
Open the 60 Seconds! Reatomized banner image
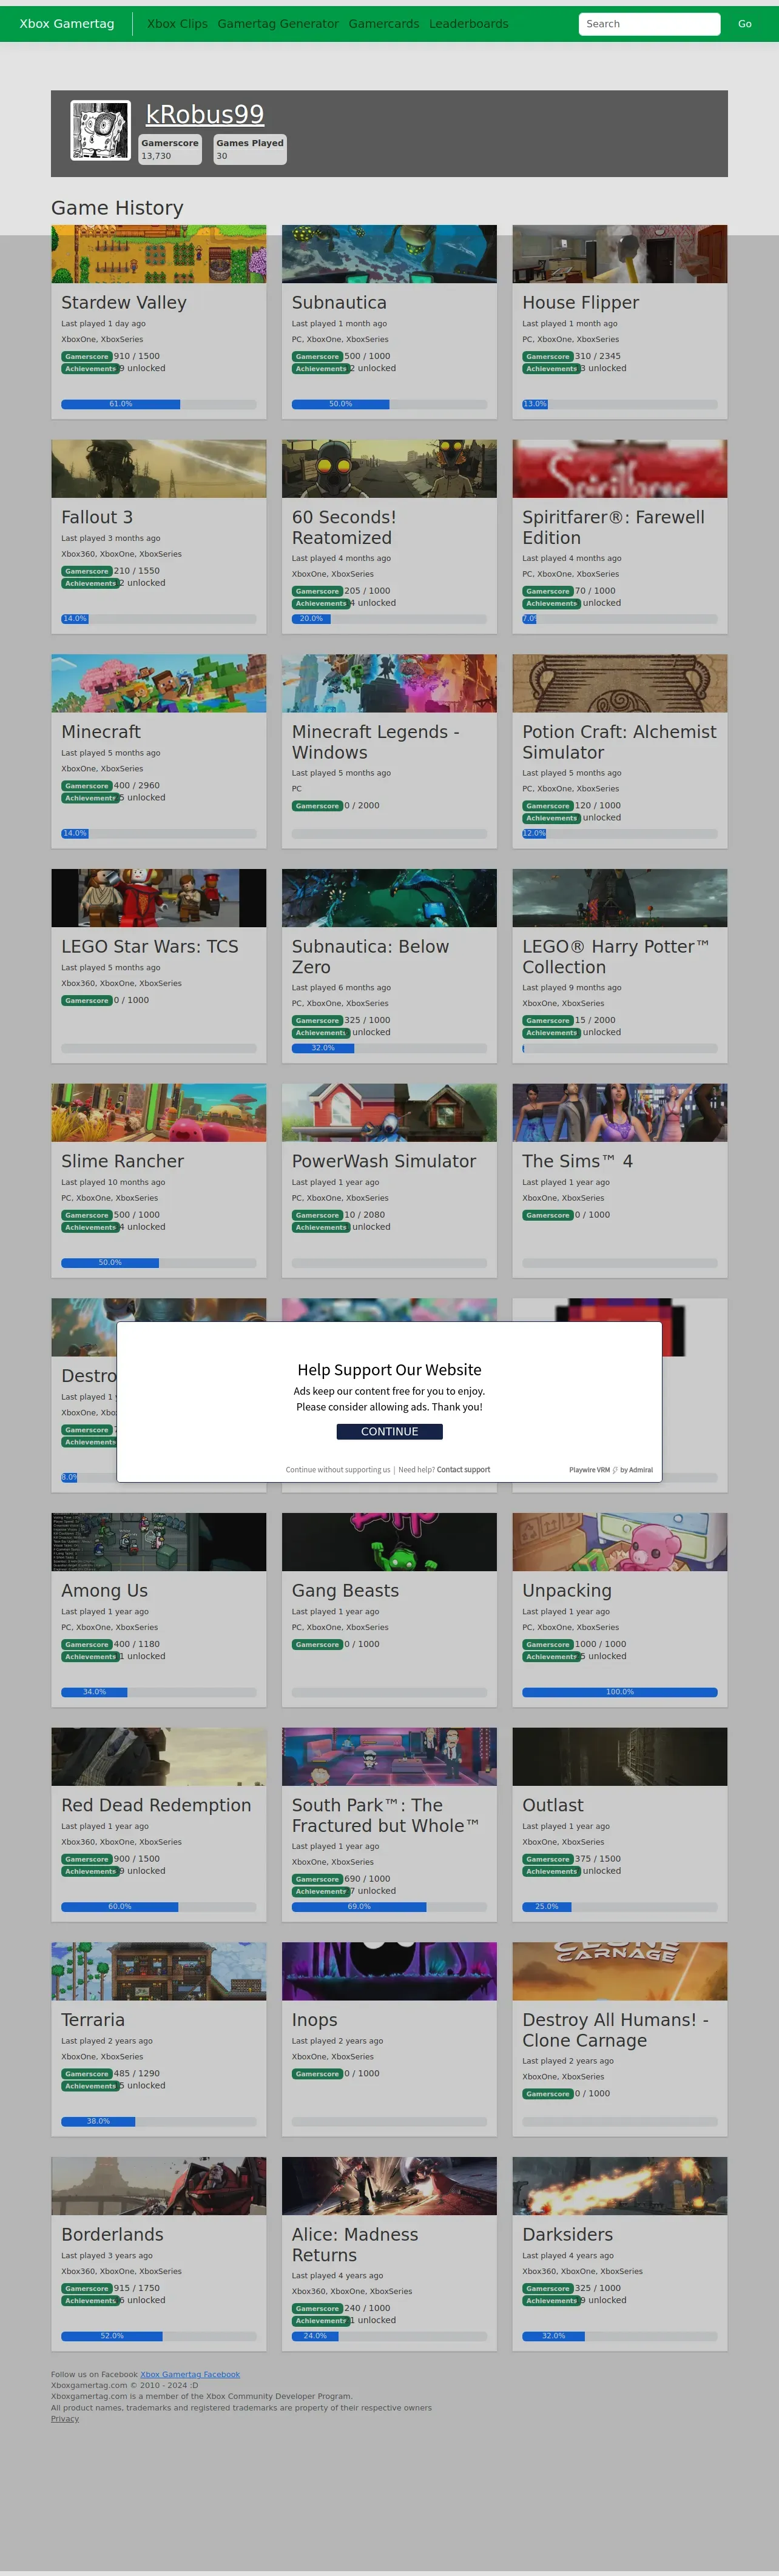click(389, 469)
